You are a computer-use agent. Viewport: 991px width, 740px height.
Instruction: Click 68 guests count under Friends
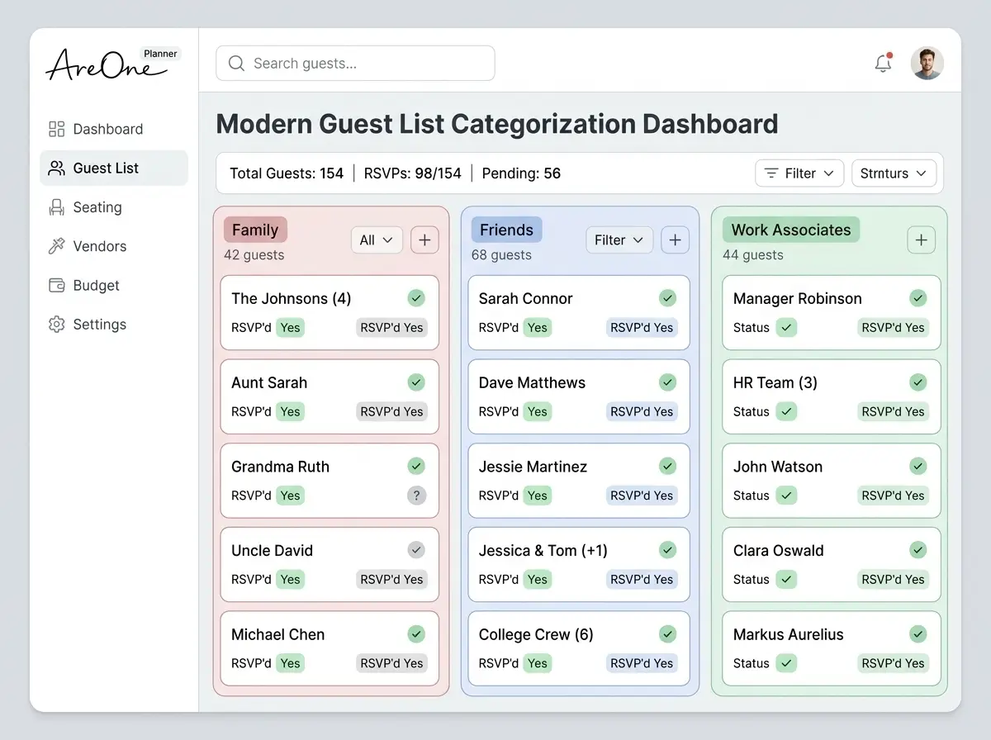click(x=501, y=255)
